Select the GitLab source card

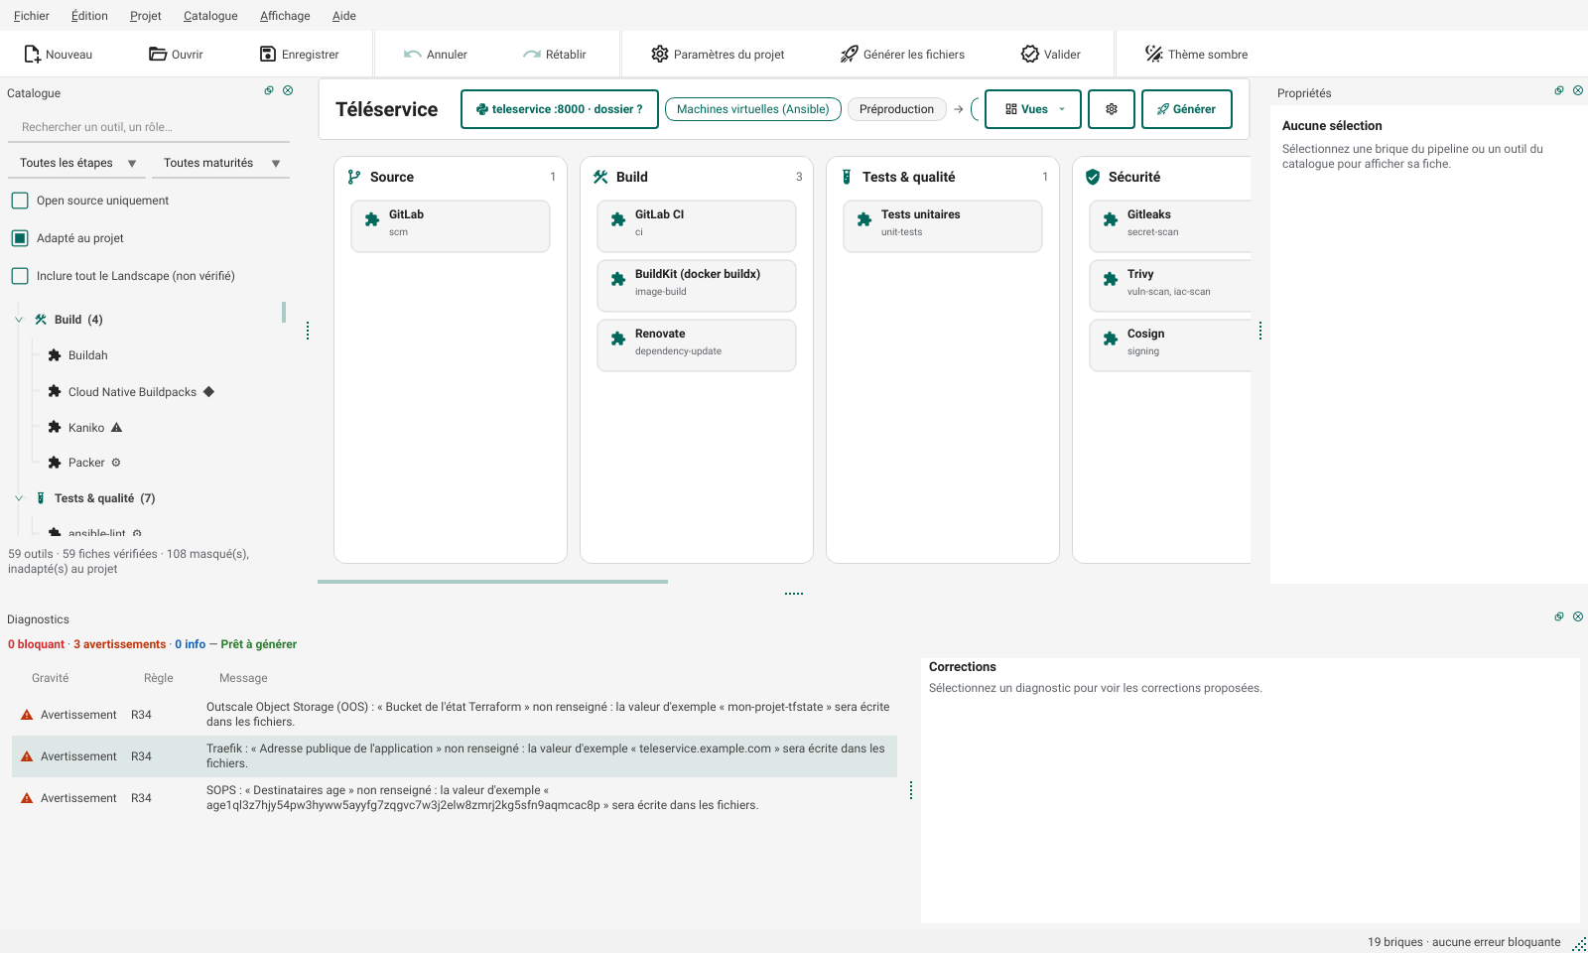coord(451,226)
